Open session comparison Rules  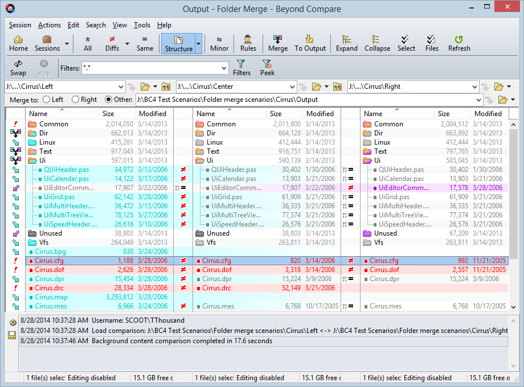248,43
